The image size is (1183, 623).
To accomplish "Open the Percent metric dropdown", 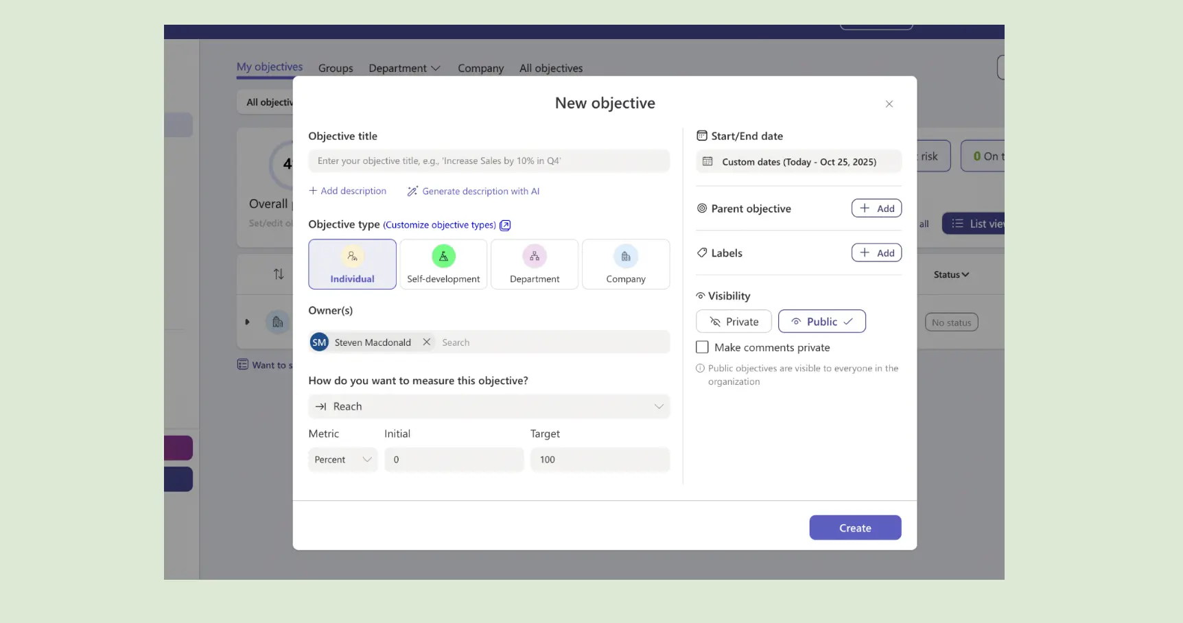I will 342,460.
